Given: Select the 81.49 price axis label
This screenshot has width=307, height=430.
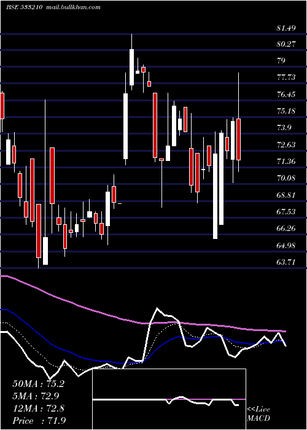Looking at the screenshot, I should tap(286, 28).
